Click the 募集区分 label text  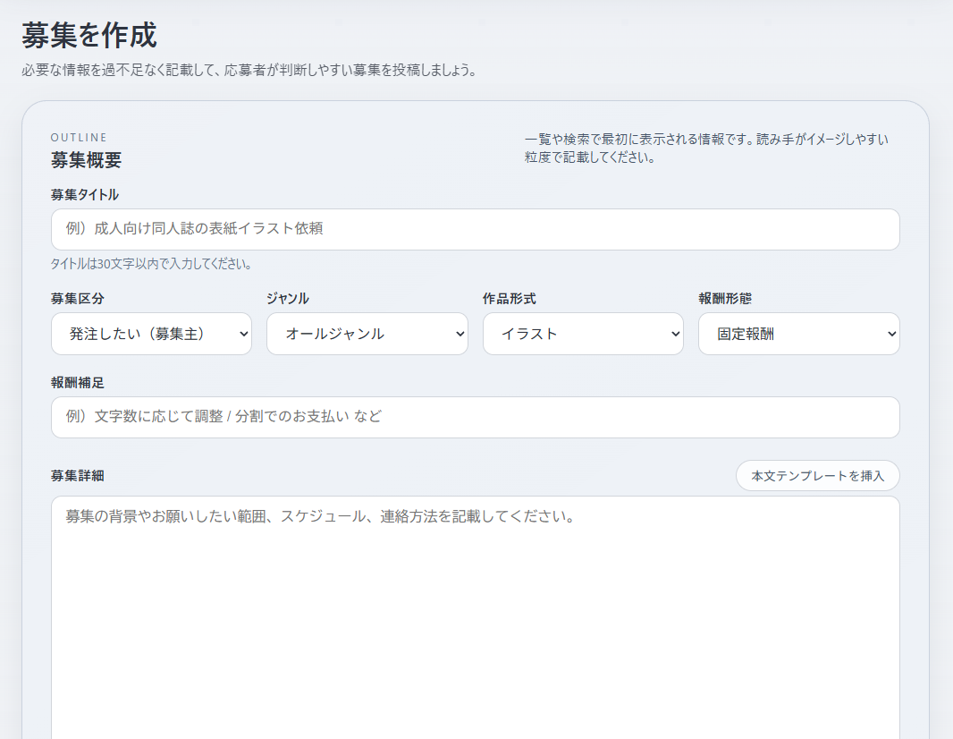click(78, 299)
